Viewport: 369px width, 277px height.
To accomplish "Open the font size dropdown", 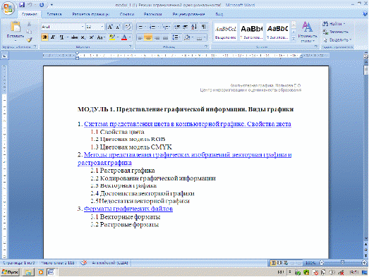I will 102,27.
